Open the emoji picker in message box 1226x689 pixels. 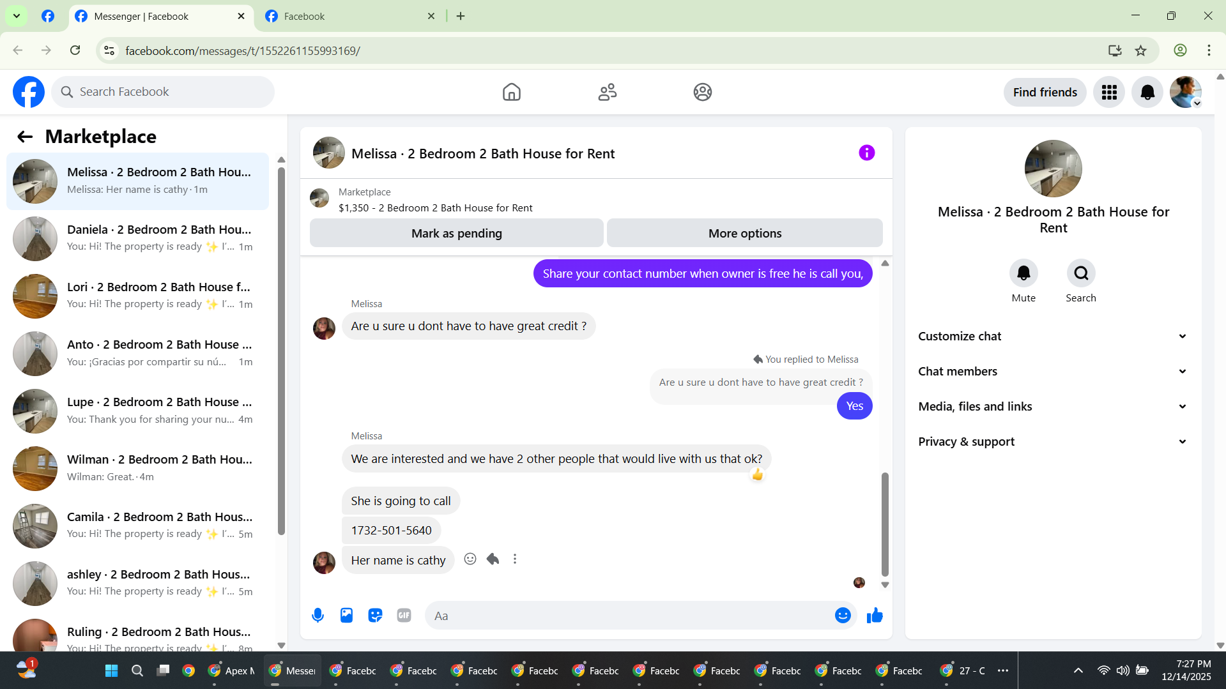(843, 616)
